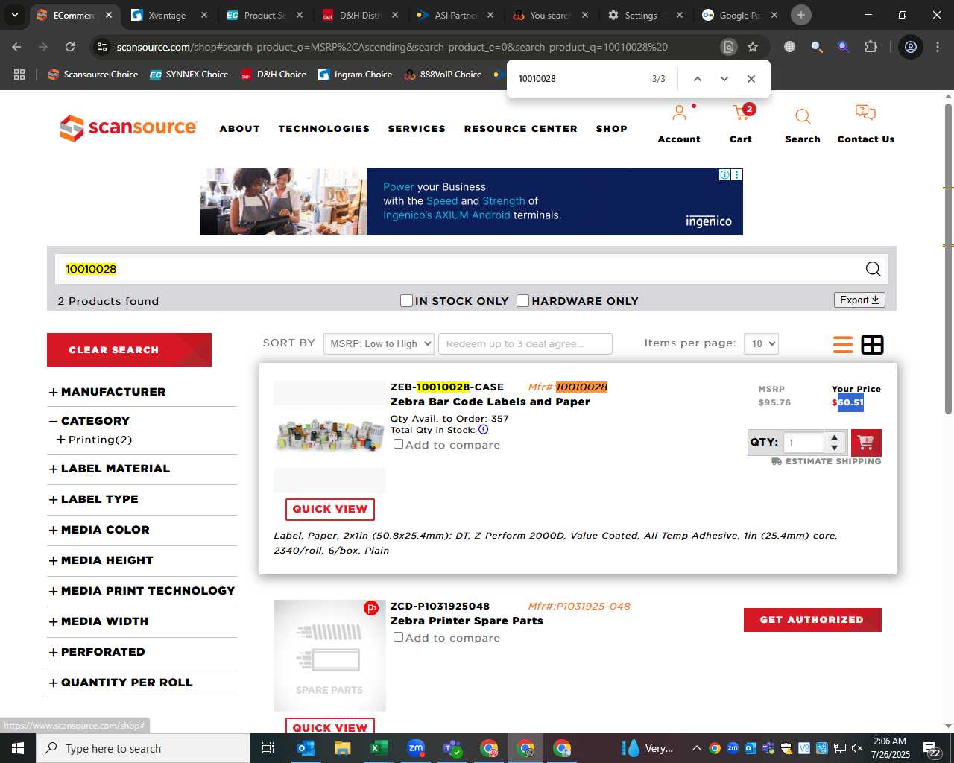Viewport: 954px width, 763px height.
Task: Open the SERVICES menu
Action: point(417,129)
